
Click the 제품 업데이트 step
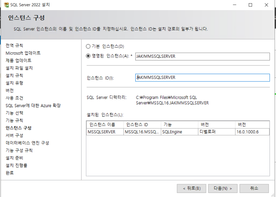click(19, 60)
